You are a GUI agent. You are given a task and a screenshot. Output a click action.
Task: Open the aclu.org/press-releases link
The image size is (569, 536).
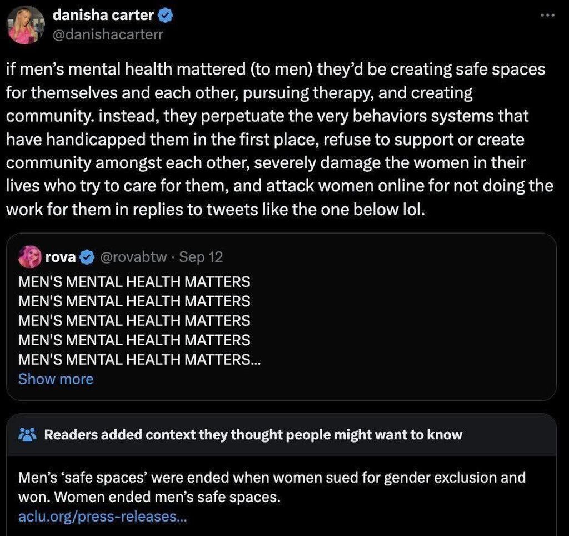pos(102,517)
